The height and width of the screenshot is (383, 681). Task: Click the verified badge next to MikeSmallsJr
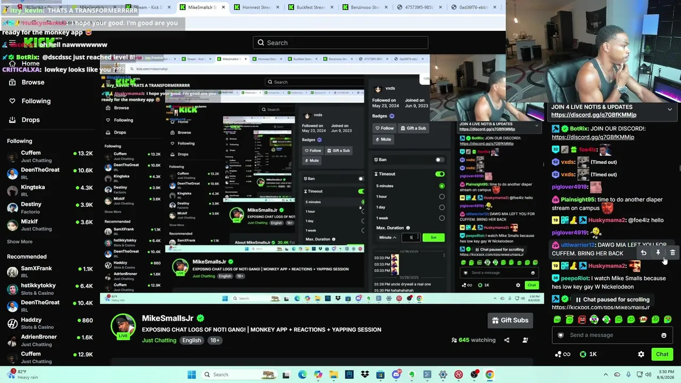coord(201,318)
